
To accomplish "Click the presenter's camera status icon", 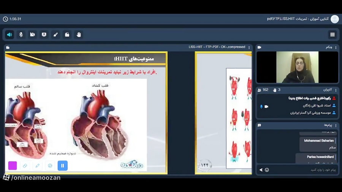I will (x=266, y=107).
